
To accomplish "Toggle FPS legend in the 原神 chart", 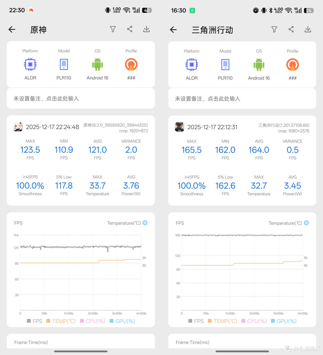I will [x=35, y=321].
